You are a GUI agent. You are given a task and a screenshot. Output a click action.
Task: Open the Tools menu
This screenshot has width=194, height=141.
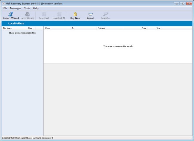point(27,8)
